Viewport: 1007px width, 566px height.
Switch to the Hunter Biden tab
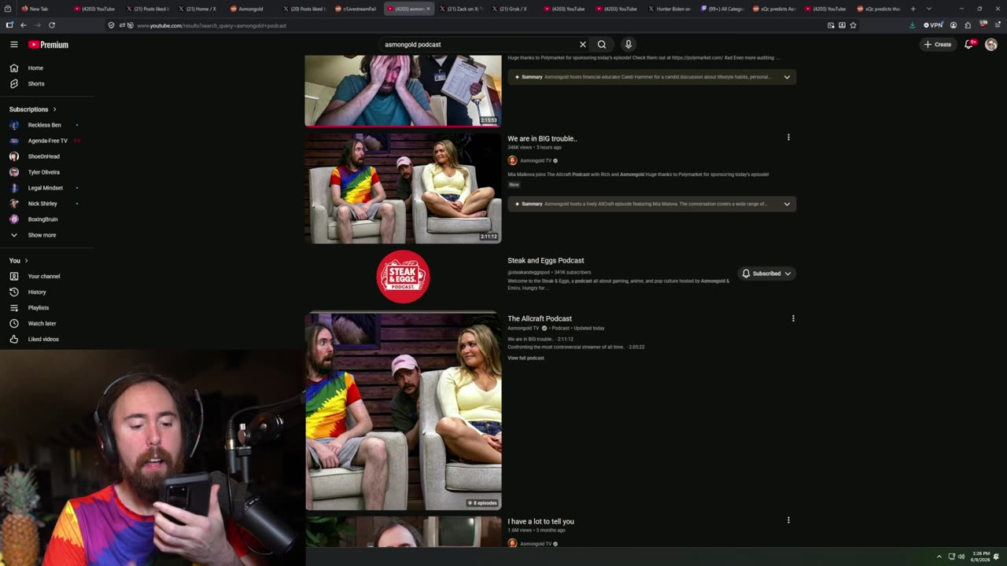669,9
